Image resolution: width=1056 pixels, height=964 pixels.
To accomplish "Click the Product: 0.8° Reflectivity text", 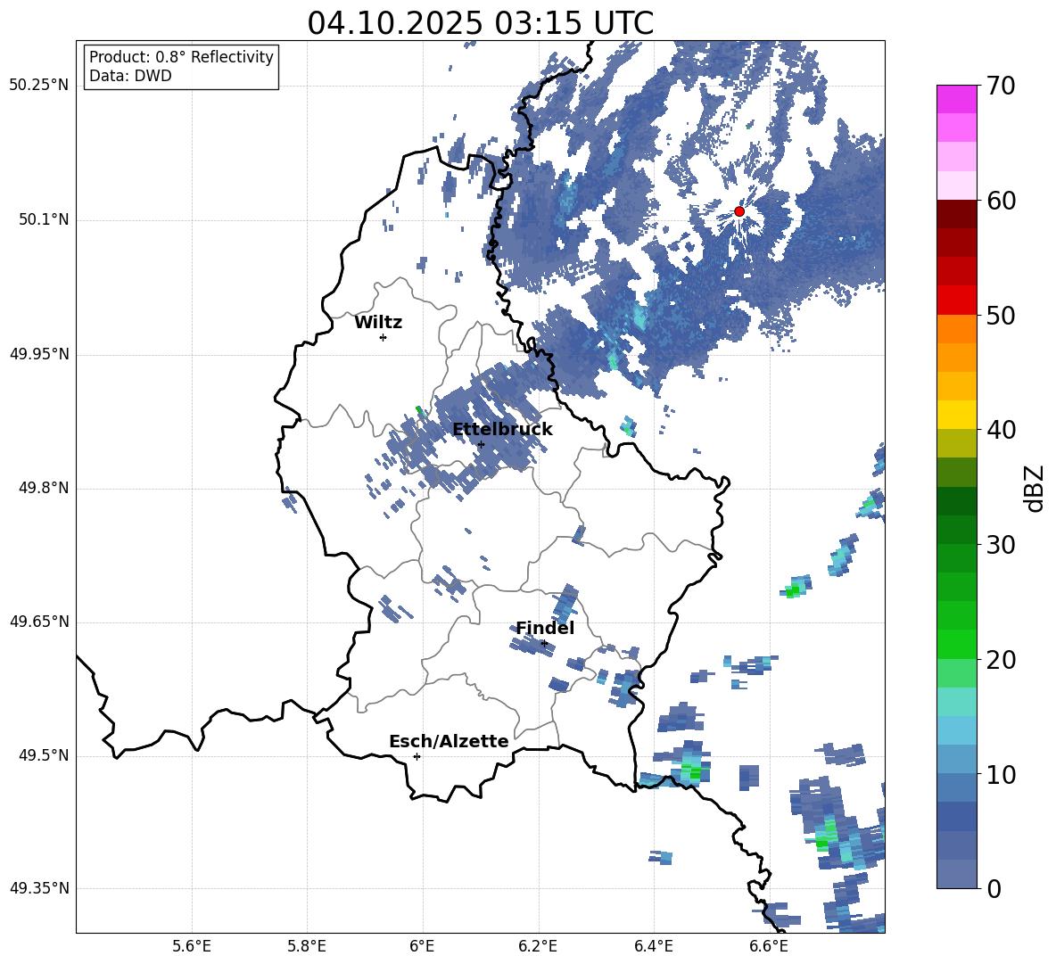I will tap(181, 56).
